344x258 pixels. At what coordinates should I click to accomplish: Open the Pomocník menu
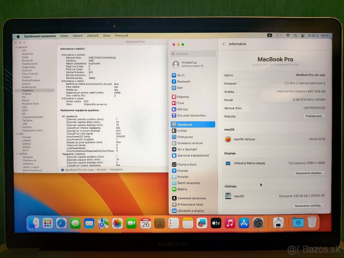(x=122, y=36)
